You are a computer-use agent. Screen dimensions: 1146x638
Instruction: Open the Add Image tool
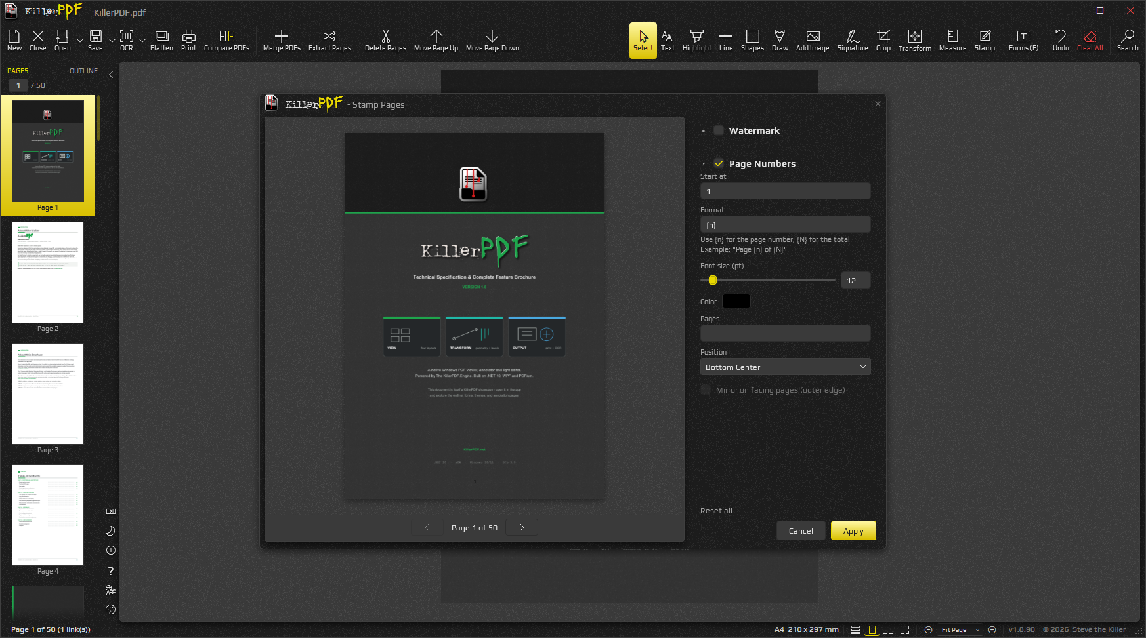tap(813, 40)
